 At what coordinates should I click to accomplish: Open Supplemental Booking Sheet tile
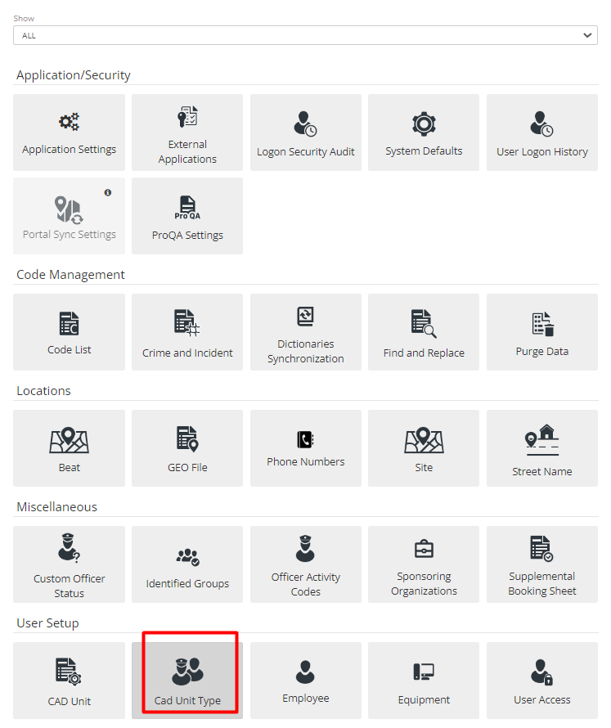click(x=541, y=564)
